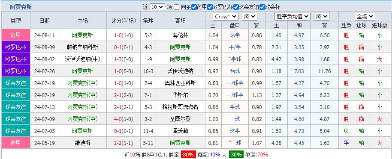392x159 pixels.
Task: Click the 80% win rate badge
Action: pos(189,155)
